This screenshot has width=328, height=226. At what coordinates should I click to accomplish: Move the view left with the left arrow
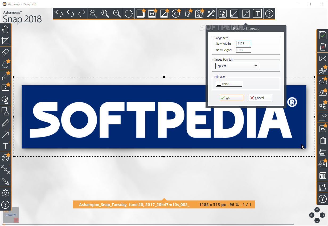pyautogui.click(x=311, y=215)
